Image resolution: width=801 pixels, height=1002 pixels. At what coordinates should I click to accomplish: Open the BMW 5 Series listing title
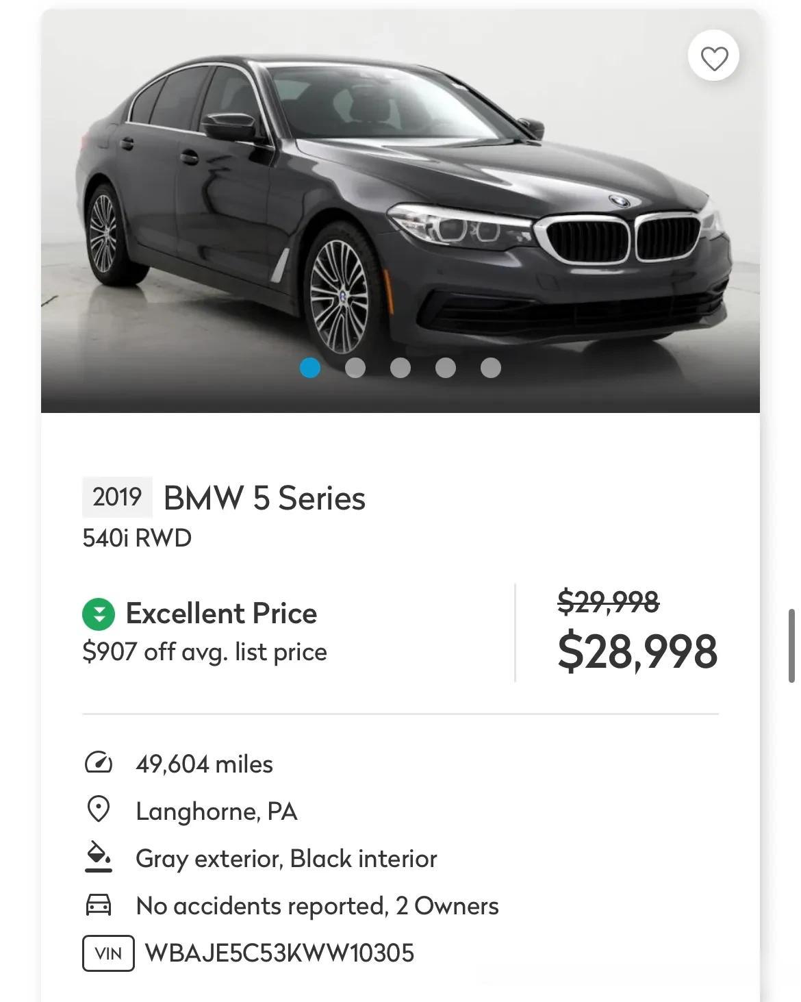click(x=264, y=498)
